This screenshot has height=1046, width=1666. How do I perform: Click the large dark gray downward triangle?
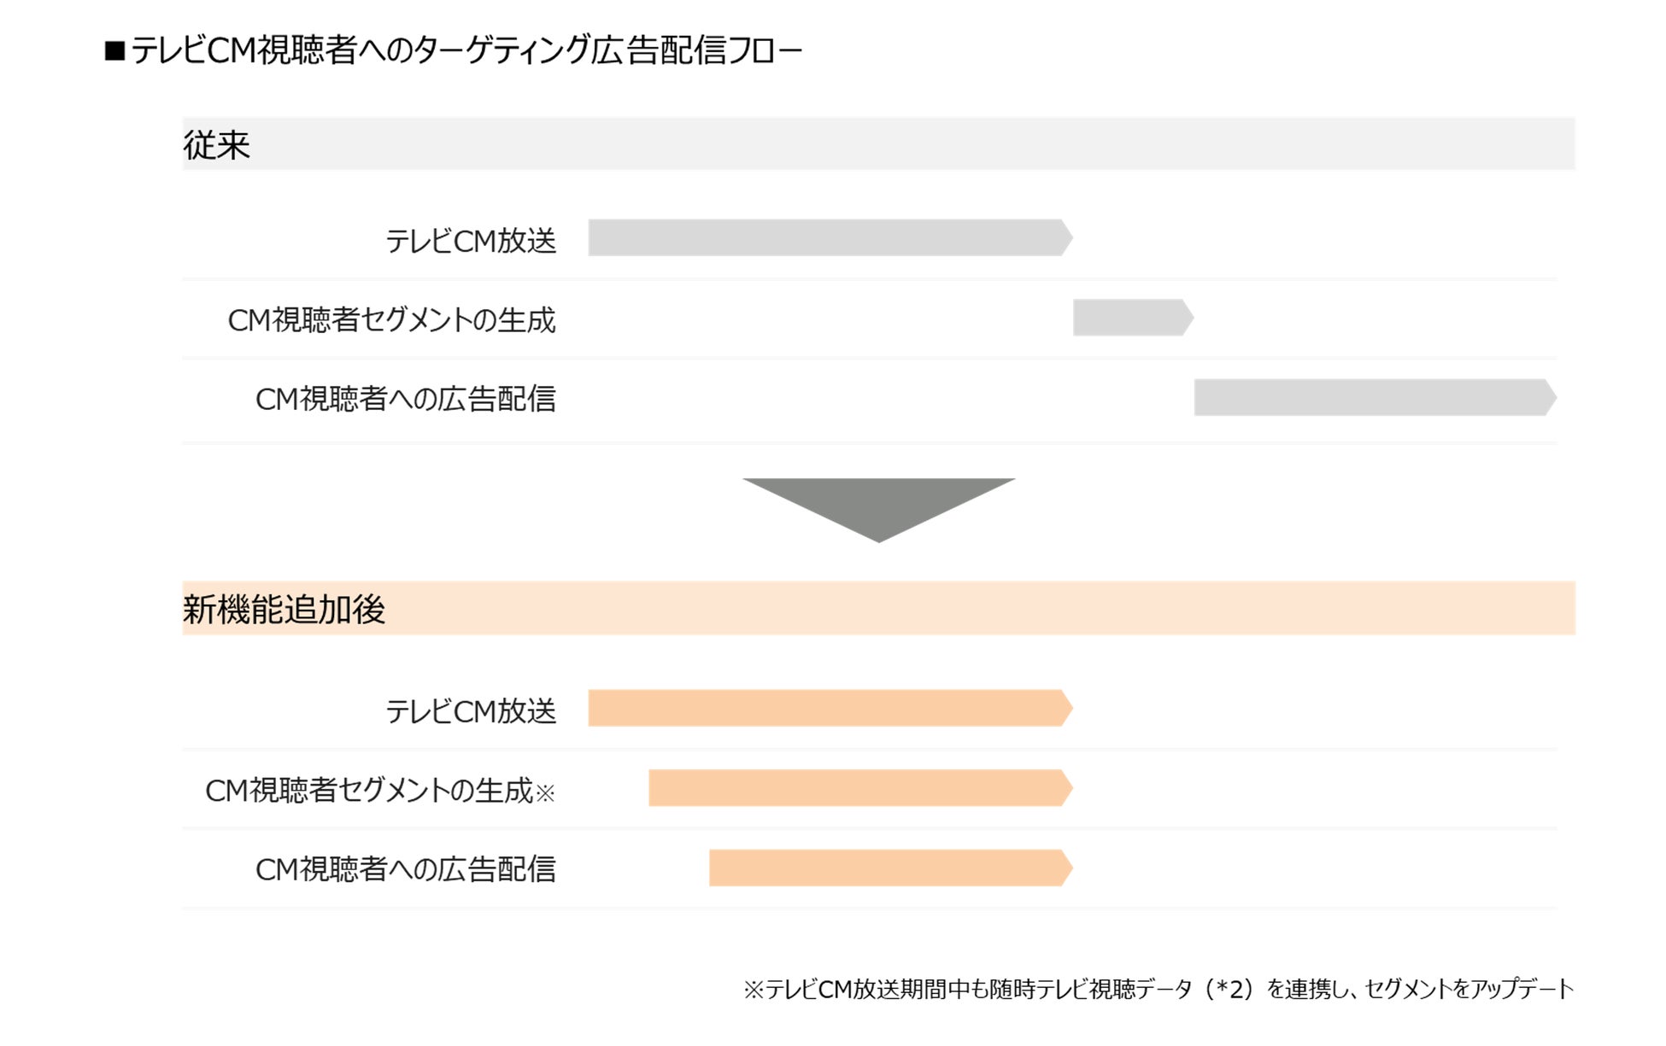tap(878, 504)
